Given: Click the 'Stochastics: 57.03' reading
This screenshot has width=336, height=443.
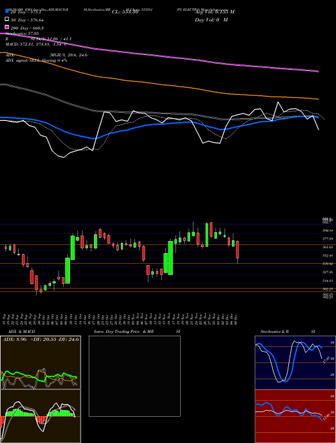Looking at the screenshot, I should click(22, 34).
